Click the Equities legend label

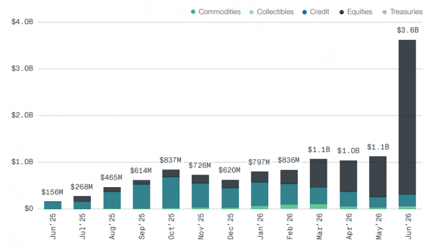coord(360,11)
